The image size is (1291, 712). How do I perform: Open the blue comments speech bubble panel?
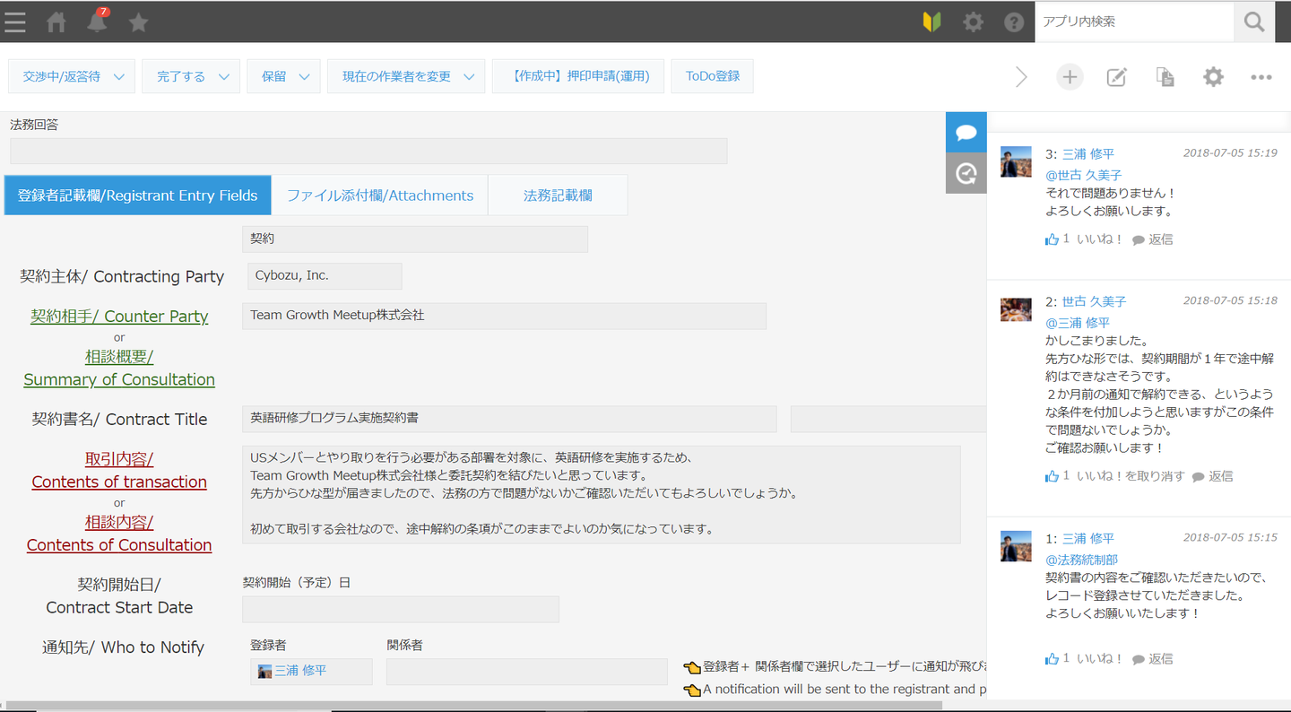966,133
